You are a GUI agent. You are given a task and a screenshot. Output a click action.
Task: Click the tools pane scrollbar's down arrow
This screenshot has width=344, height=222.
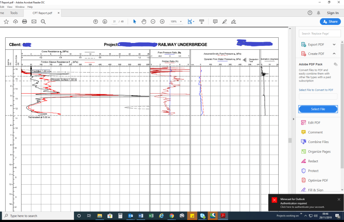click(x=342, y=189)
